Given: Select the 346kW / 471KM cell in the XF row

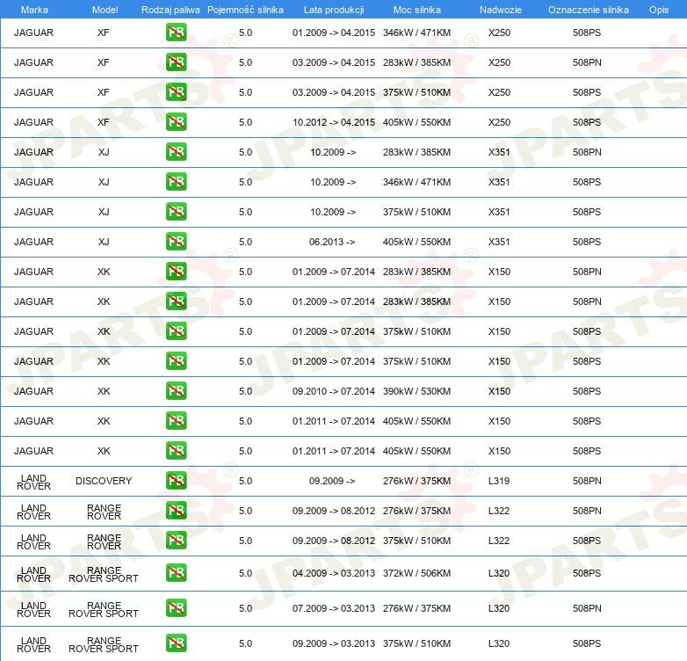Looking at the screenshot, I should [x=416, y=33].
